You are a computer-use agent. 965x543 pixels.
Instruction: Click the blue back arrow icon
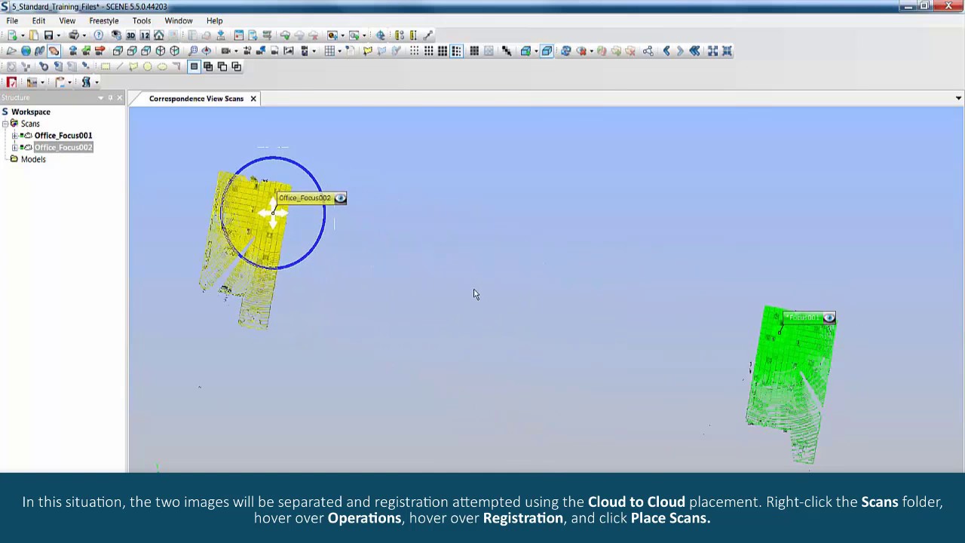tap(666, 51)
